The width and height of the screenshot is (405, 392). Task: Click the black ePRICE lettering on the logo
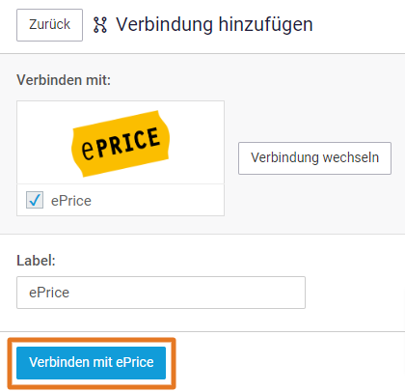(121, 144)
